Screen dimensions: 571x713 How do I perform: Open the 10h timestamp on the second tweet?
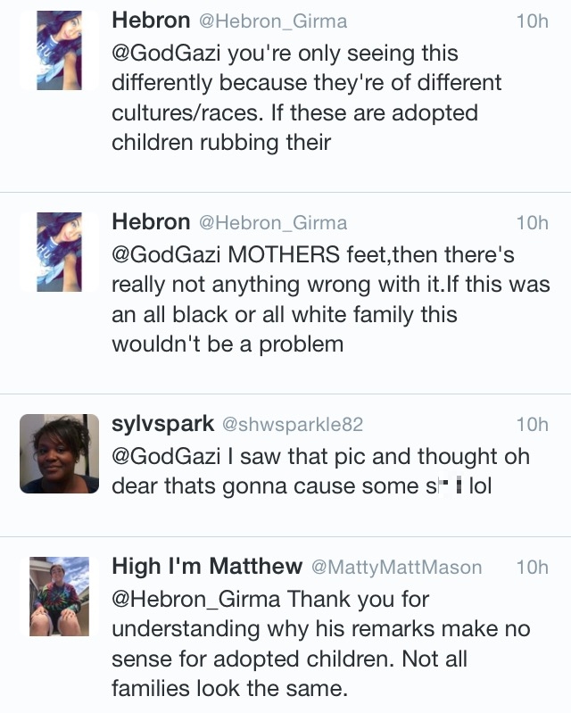(532, 223)
